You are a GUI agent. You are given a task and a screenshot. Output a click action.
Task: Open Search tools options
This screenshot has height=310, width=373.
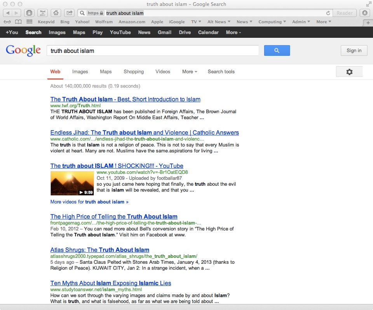click(221, 71)
